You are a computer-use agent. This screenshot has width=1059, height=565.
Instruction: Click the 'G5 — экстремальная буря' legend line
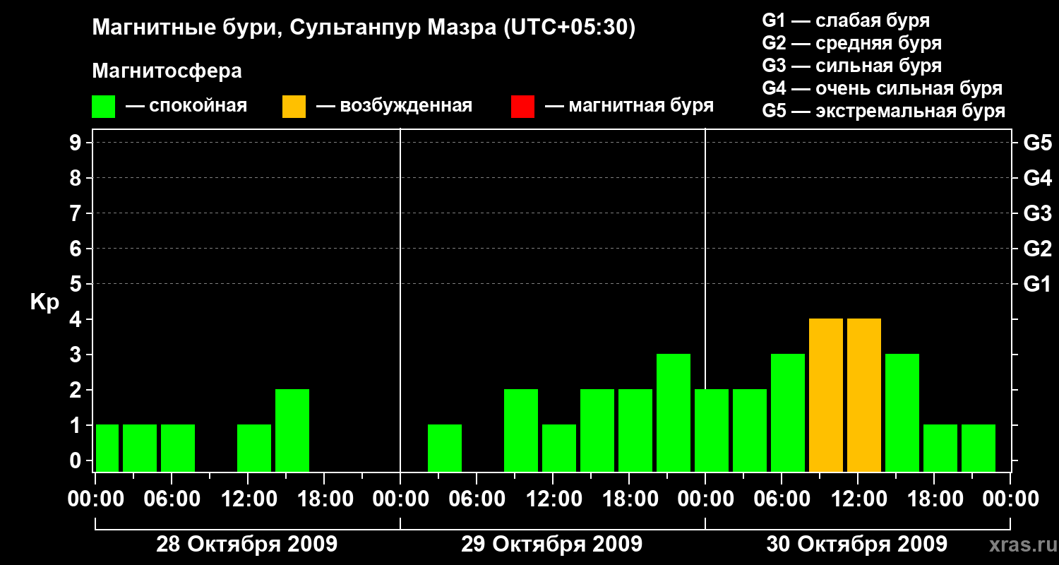tap(884, 111)
